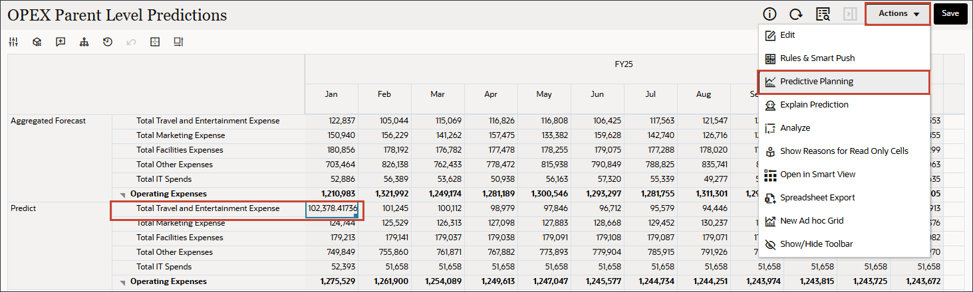Select the cell with value 749,849
Viewport: 973px width, 292px height.
tap(332, 252)
